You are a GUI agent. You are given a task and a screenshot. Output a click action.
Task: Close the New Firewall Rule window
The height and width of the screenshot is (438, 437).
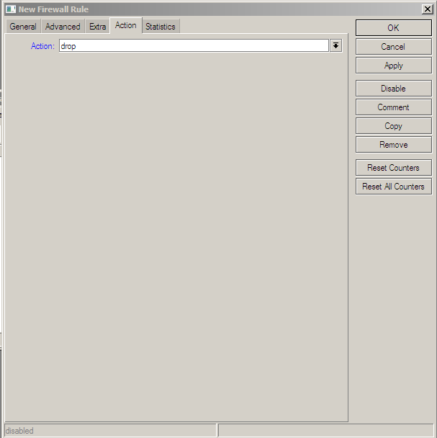[x=427, y=9]
